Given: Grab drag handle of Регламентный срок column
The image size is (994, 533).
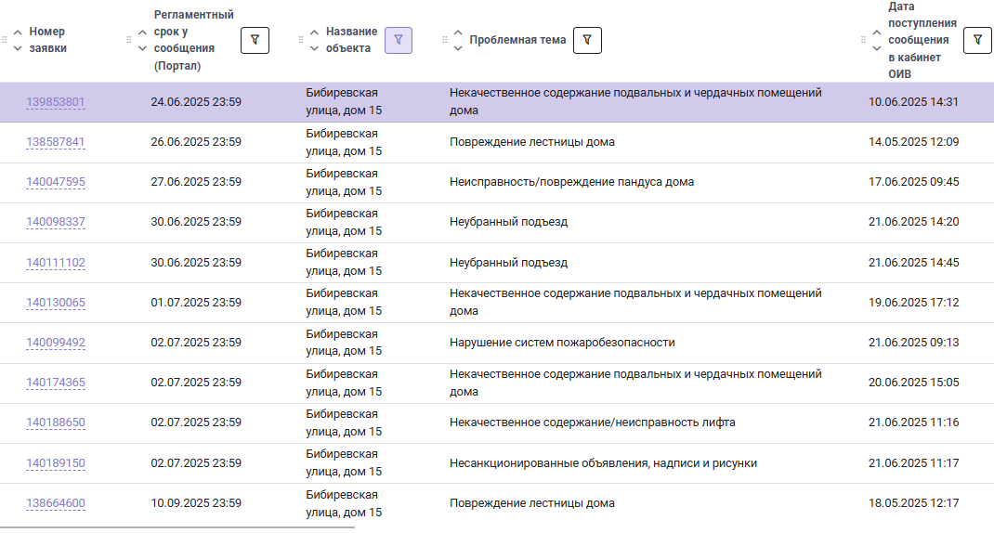Looking at the screenshot, I should (129, 40).
